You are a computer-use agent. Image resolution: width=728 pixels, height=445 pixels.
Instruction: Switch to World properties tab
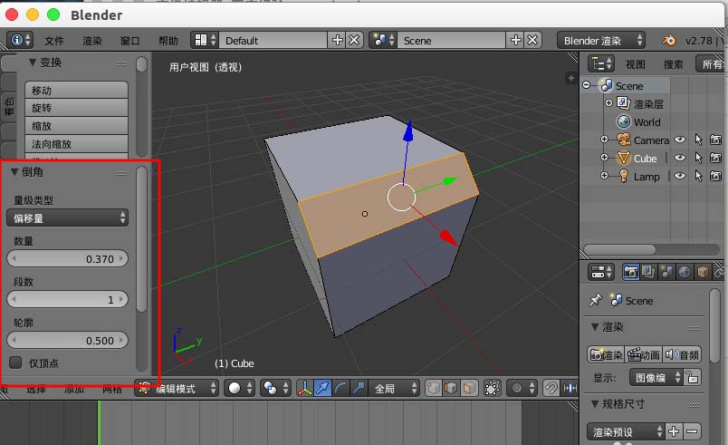[685, 272]
